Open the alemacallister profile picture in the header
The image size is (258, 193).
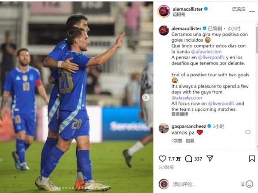coord(163,11)
